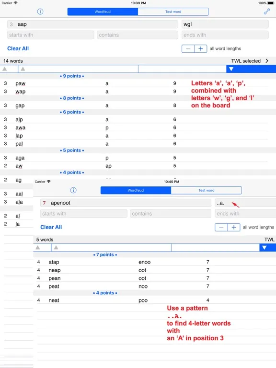The image size is (276, 368).
Task: Select the word neap row
Action: click(155, 270)
